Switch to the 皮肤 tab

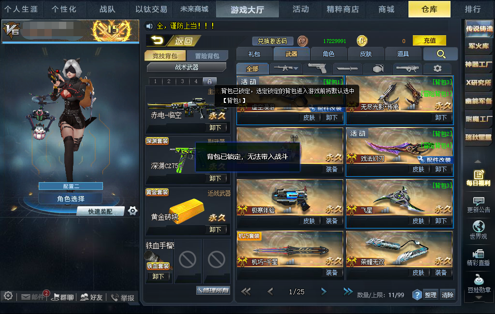(366, 54)
